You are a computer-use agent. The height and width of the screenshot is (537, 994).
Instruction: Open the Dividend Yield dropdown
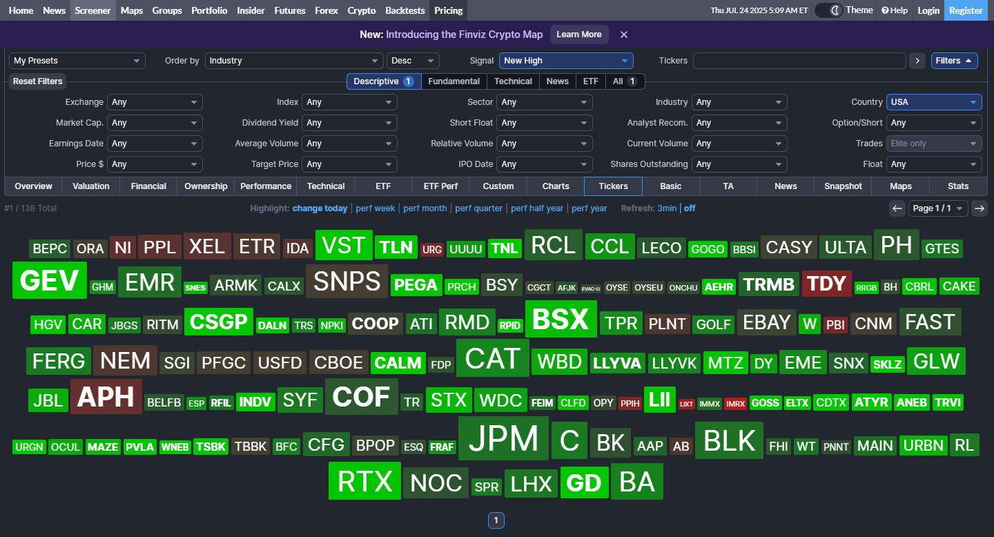click(x=350, y=123)
